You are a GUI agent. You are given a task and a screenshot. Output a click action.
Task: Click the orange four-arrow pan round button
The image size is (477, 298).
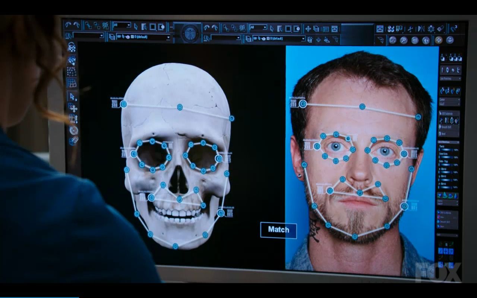click(439, 40)
